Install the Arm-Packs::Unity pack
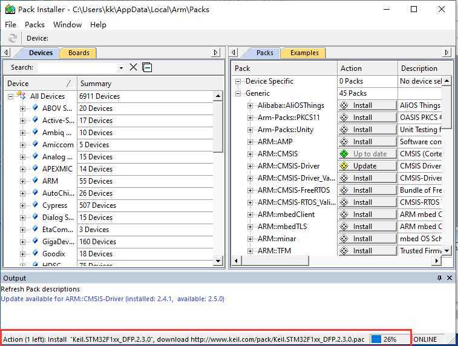Image resolution: width=458 pixels, height=346 pixels. click(x=367, y=130)
